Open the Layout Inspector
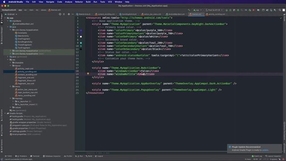This screenshot has height=161, width=286. coord(273,156)
